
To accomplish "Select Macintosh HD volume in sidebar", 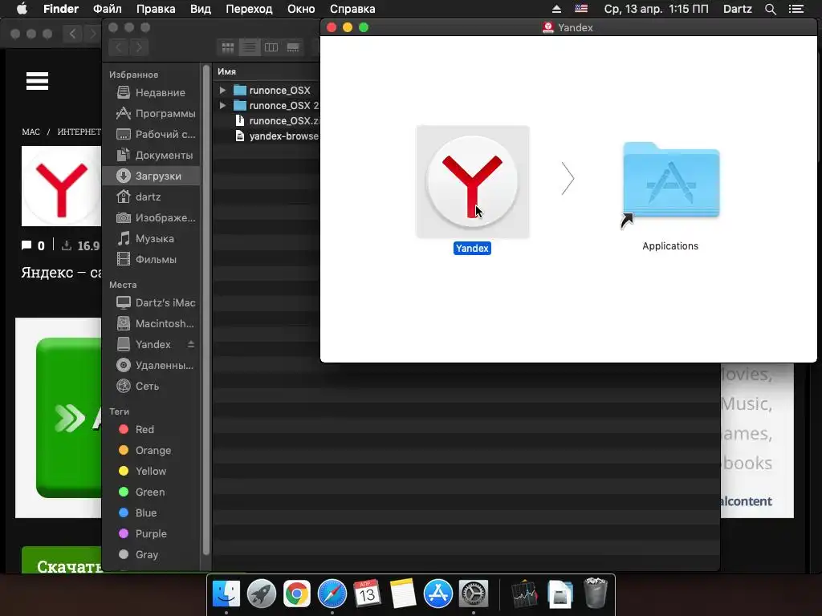I will [151, 324].
